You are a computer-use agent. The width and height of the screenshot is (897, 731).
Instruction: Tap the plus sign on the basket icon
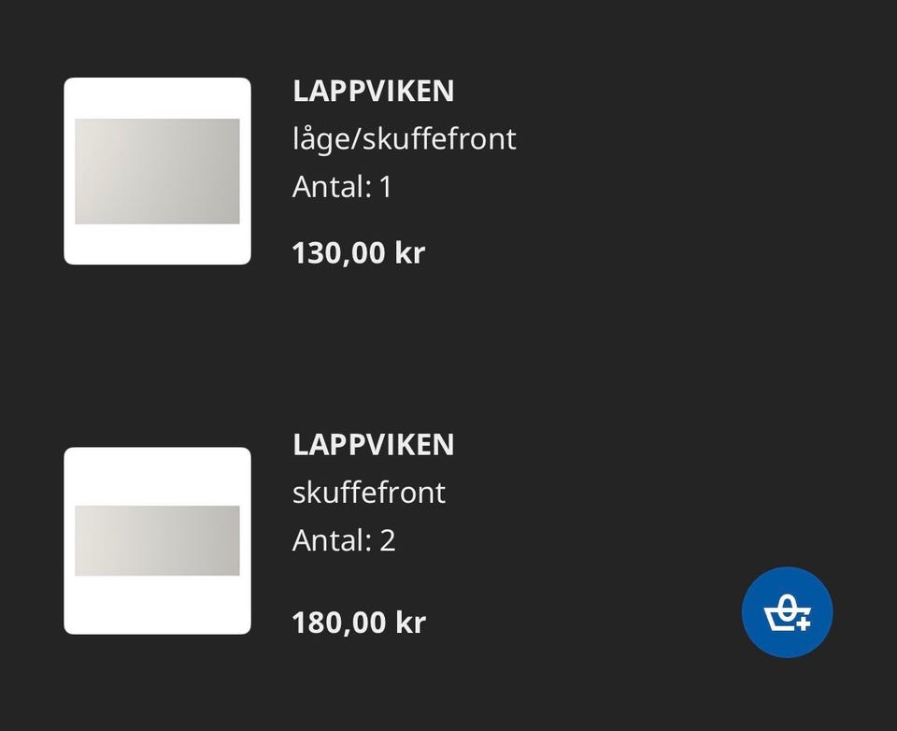pyautogui.click(x=804, y=621)
